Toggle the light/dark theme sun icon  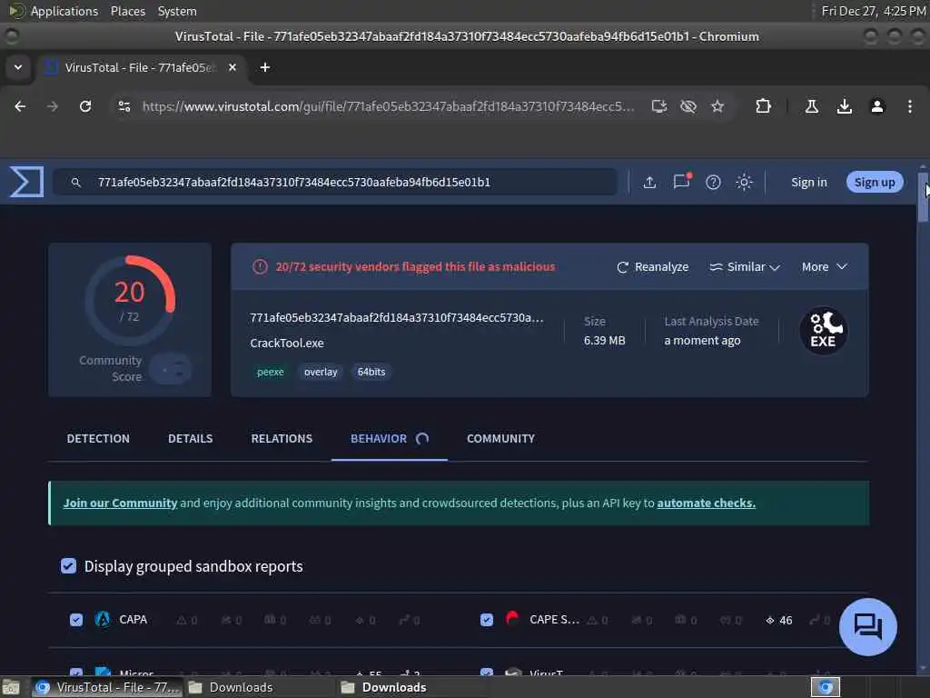click(744, 182)
